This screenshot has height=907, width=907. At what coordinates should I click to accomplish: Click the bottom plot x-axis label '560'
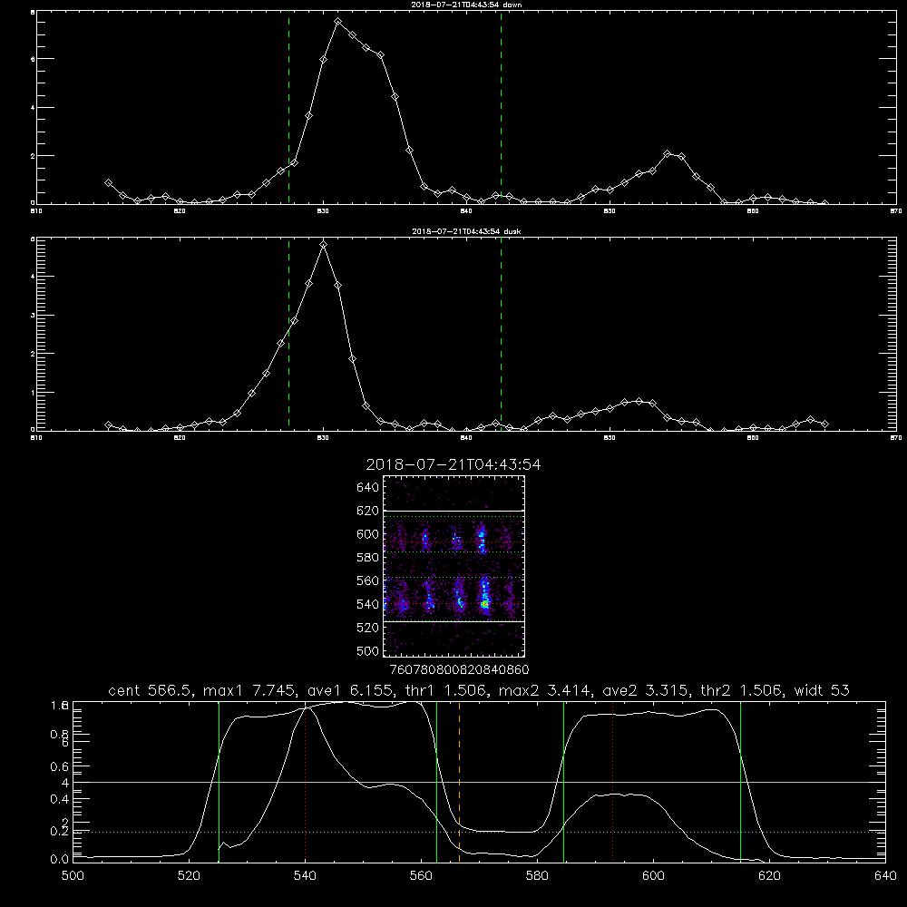421,875
